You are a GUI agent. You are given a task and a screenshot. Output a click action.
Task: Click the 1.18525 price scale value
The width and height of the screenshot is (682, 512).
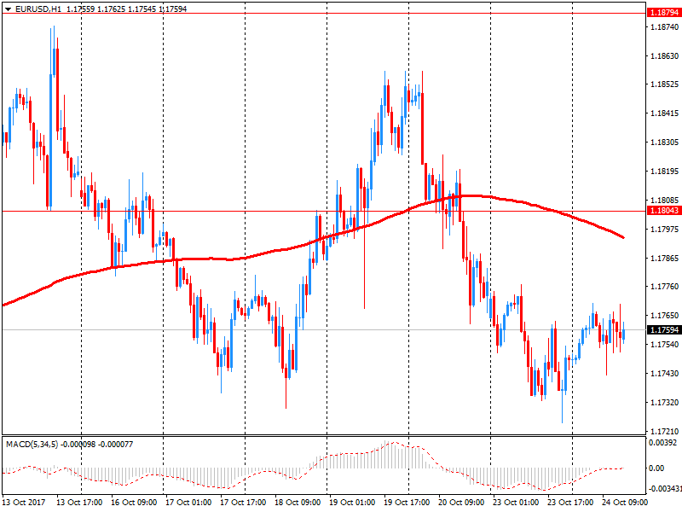tap(665, 84)
